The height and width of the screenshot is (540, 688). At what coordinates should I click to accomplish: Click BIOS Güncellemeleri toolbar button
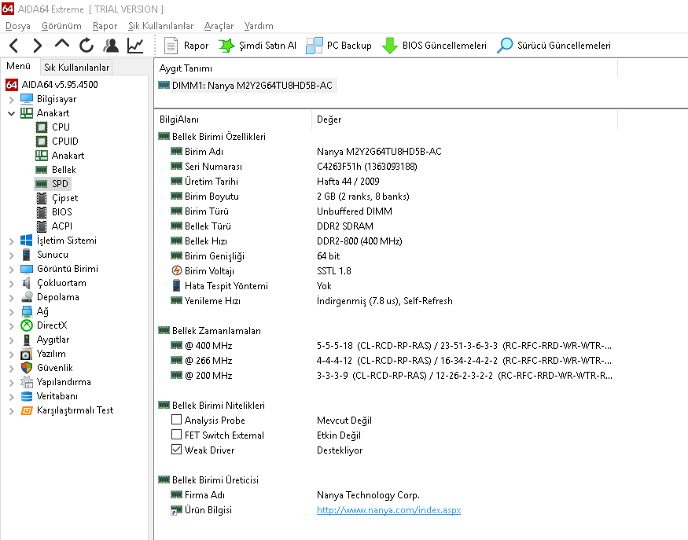[x=434, y=46]
